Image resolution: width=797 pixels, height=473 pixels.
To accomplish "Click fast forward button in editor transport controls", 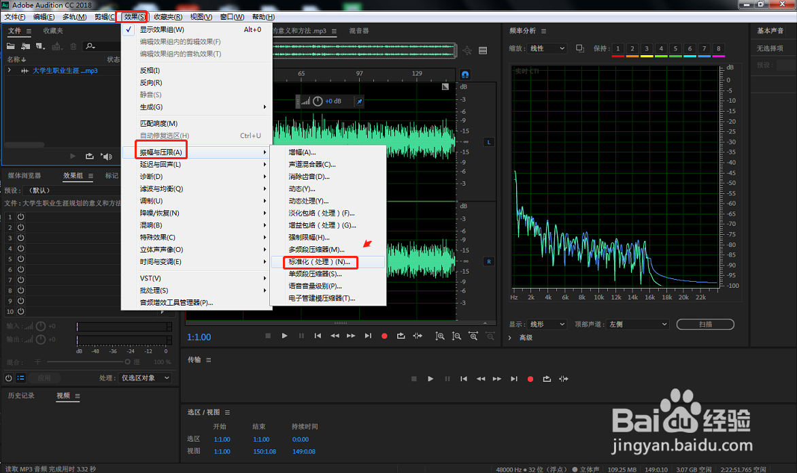I will tap(351, 336).
